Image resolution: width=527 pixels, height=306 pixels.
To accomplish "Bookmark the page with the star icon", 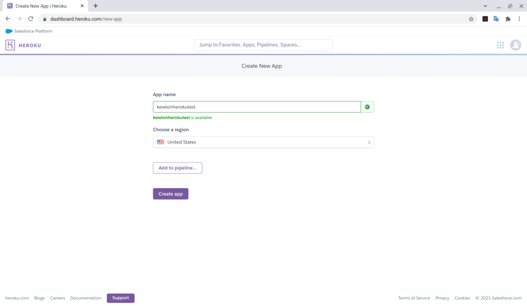I will pos(471,18).
